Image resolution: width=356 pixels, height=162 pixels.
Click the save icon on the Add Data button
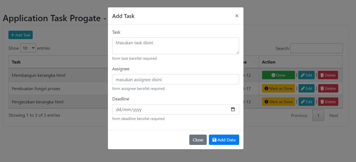coord(214,139)
